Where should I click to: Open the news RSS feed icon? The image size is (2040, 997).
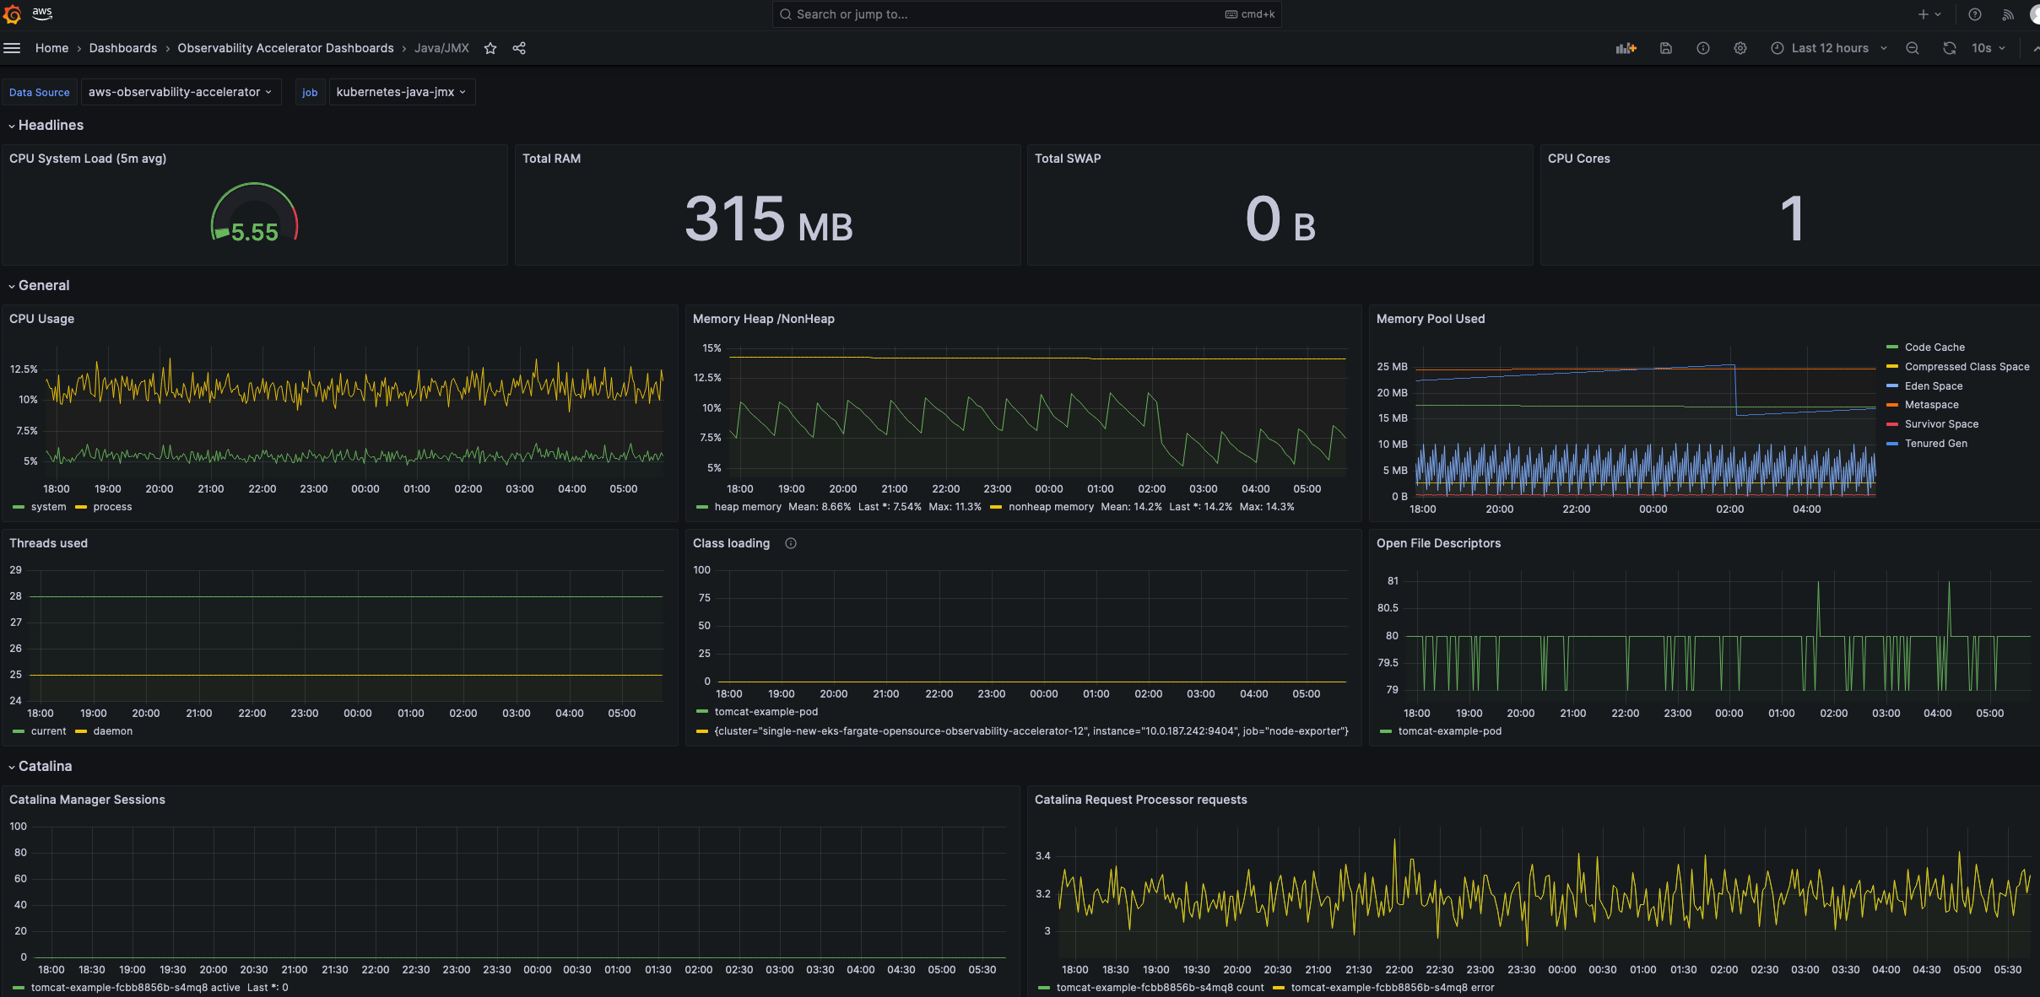[2009, 14]
